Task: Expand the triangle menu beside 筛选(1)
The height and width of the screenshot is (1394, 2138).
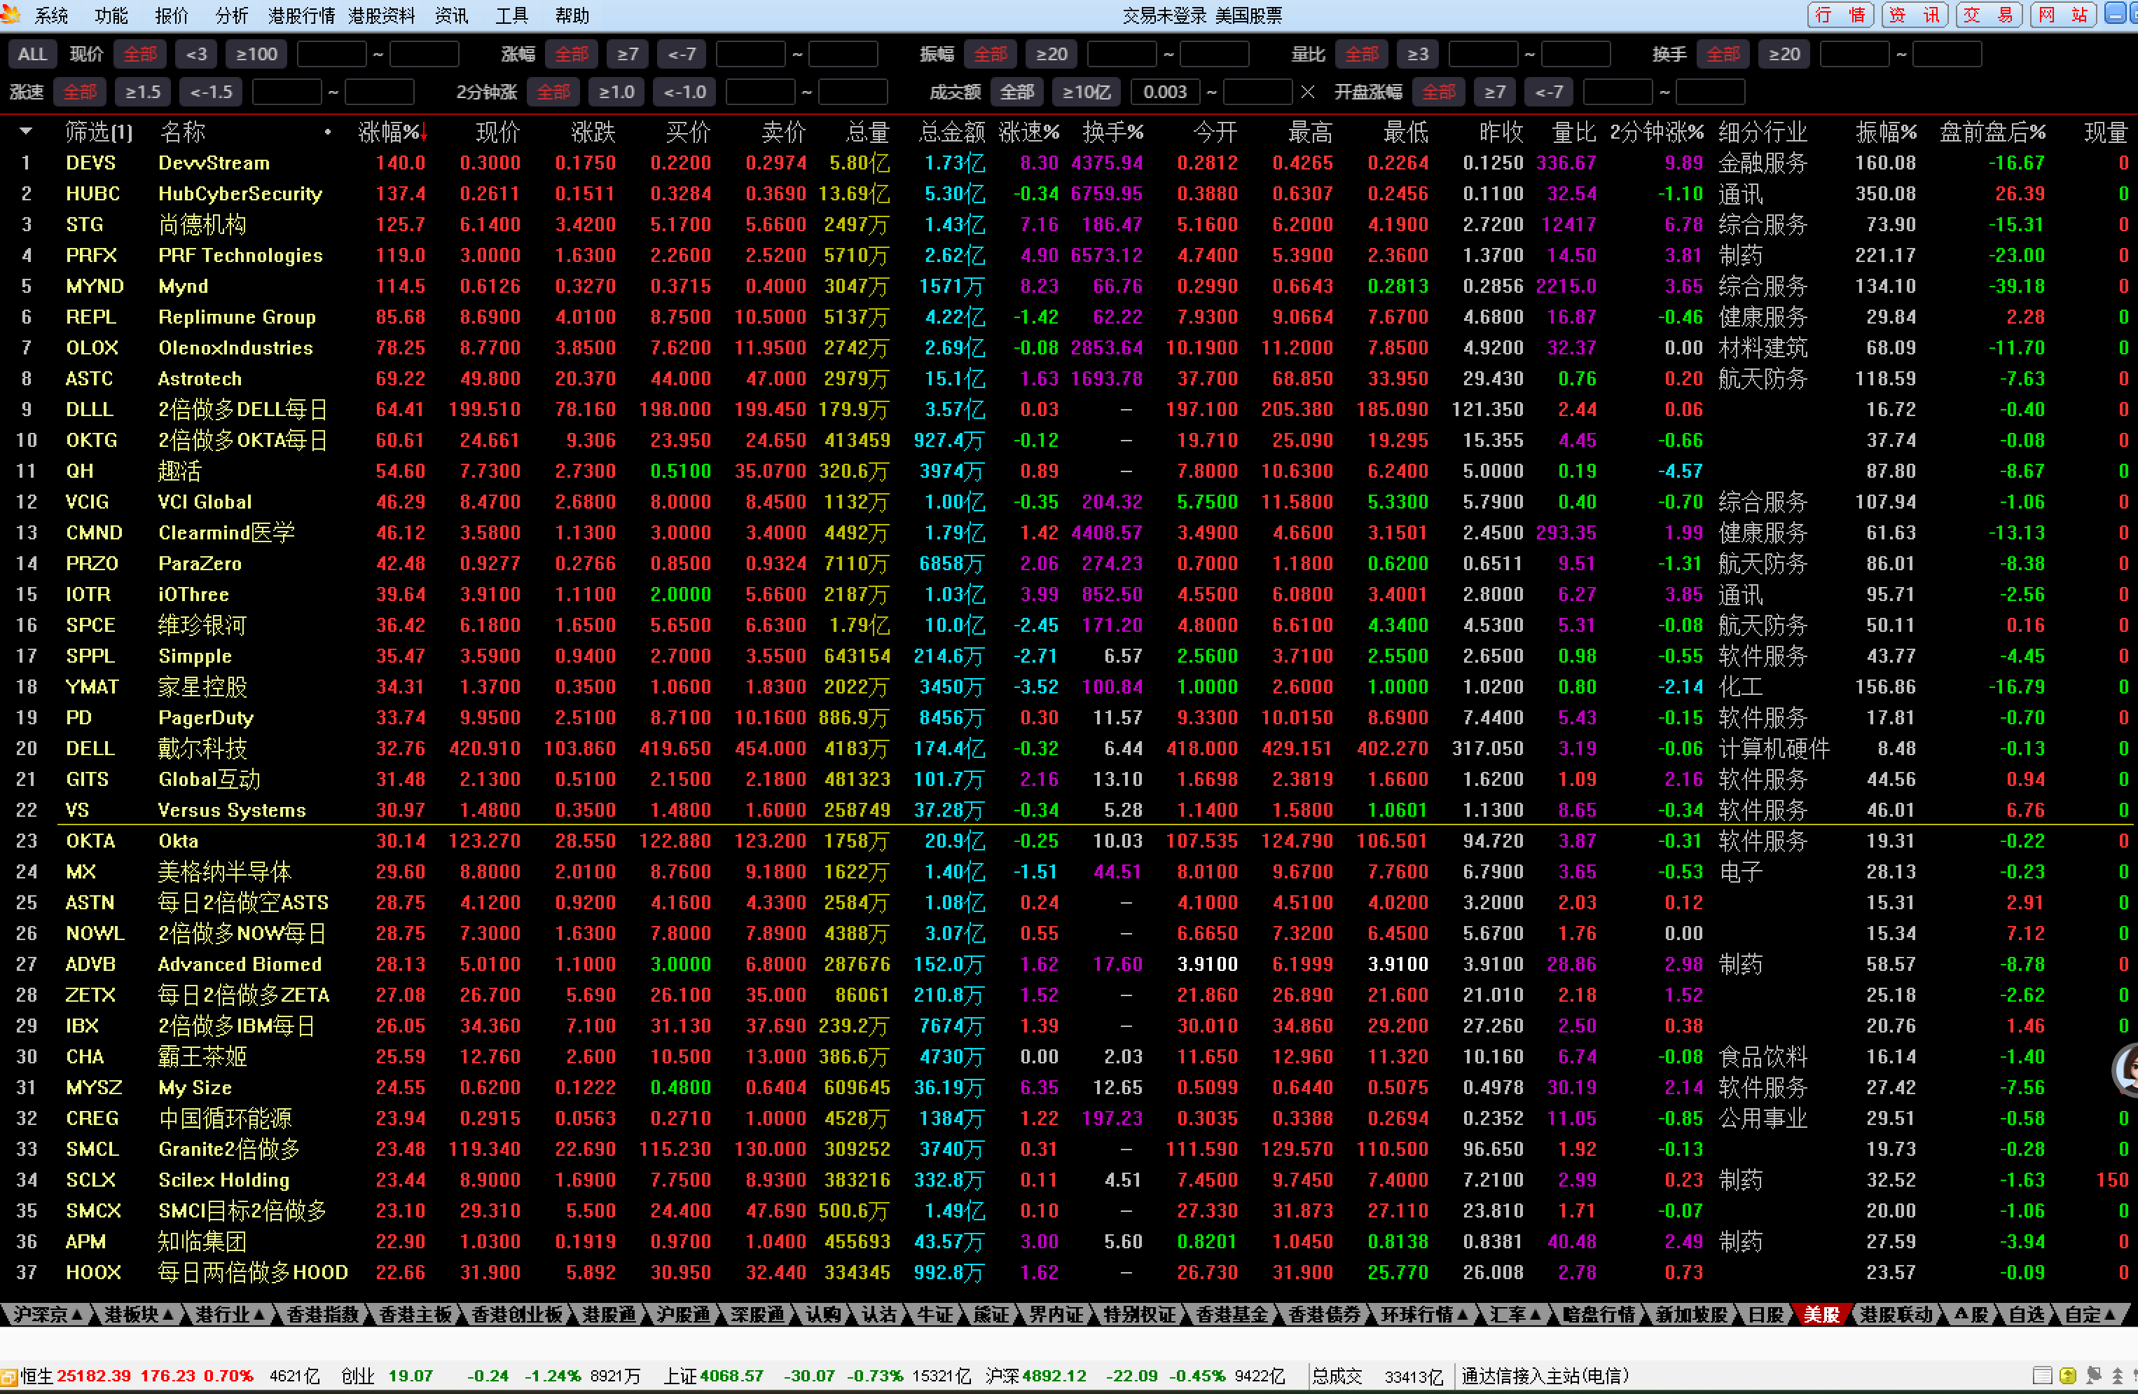Action: 26,132
